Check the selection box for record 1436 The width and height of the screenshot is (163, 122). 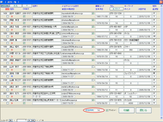(8, 17)
